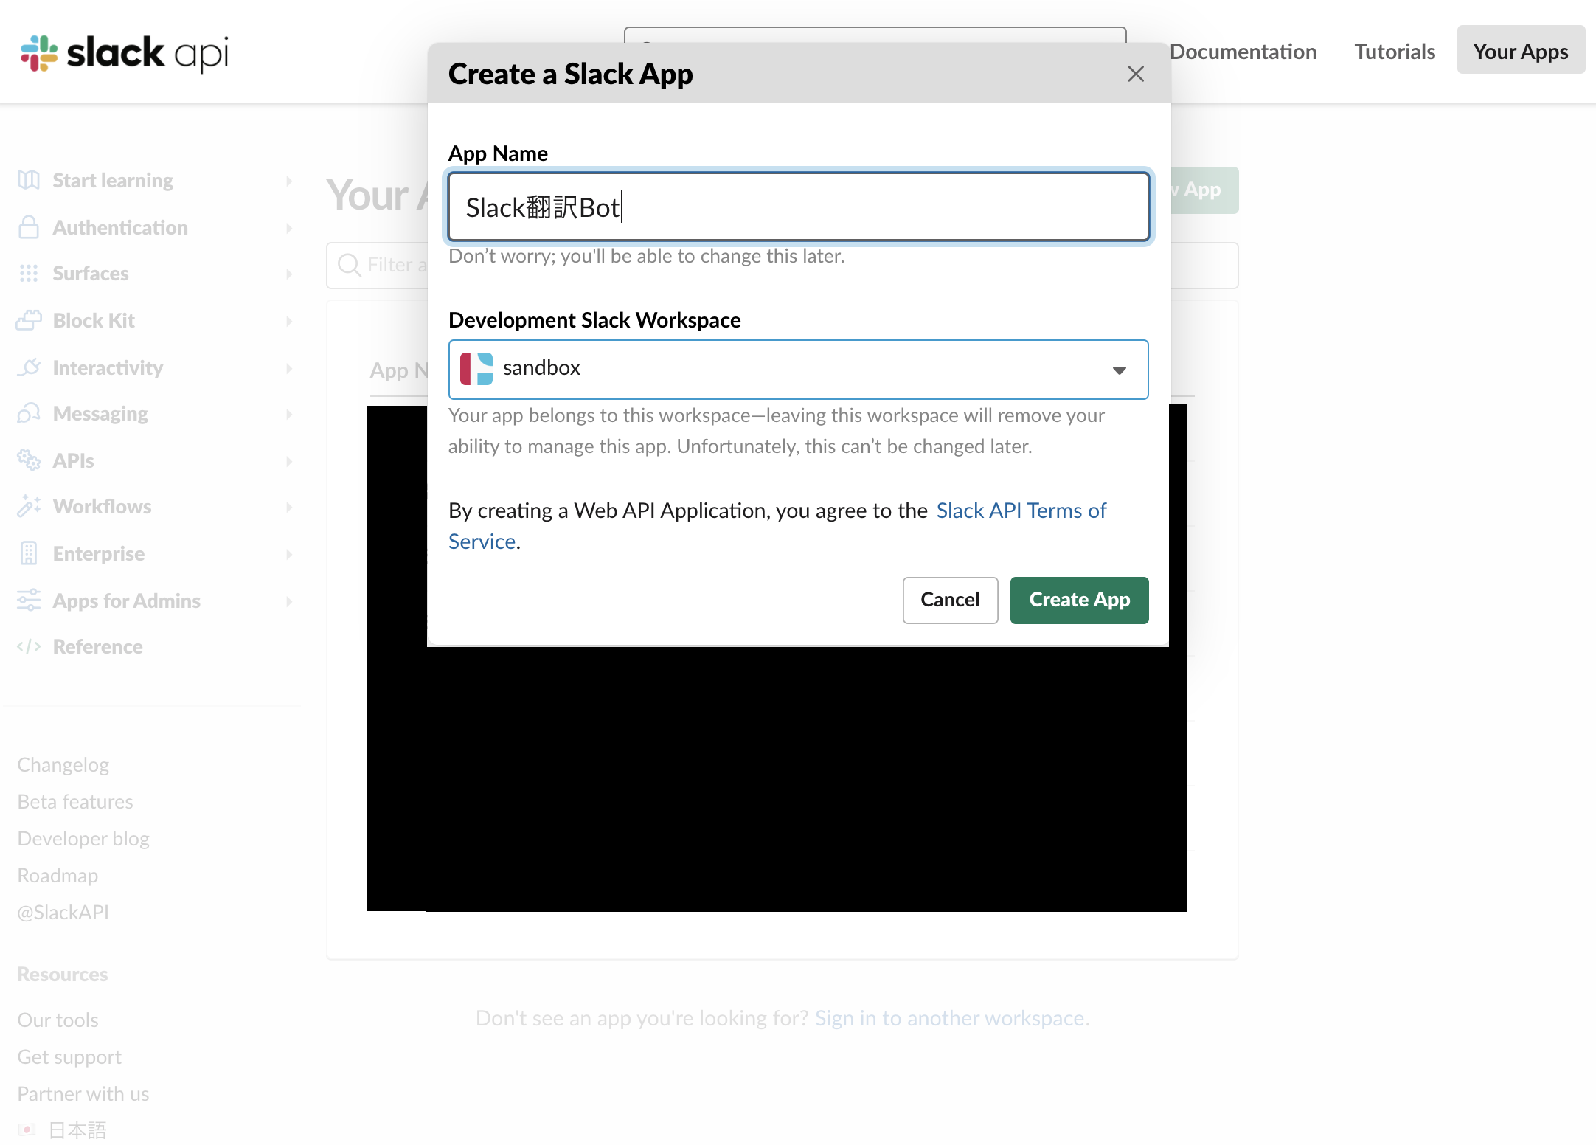Open the Roadmap link
The image size is (1596, 1145).
pos(58,875)
